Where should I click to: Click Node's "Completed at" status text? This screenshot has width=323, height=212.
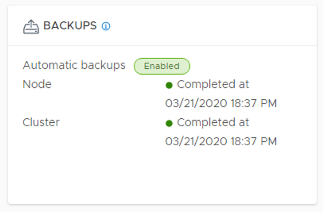[213, 84]
